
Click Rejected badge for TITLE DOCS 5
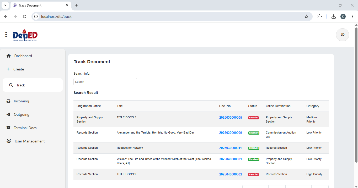coord(253,118)
